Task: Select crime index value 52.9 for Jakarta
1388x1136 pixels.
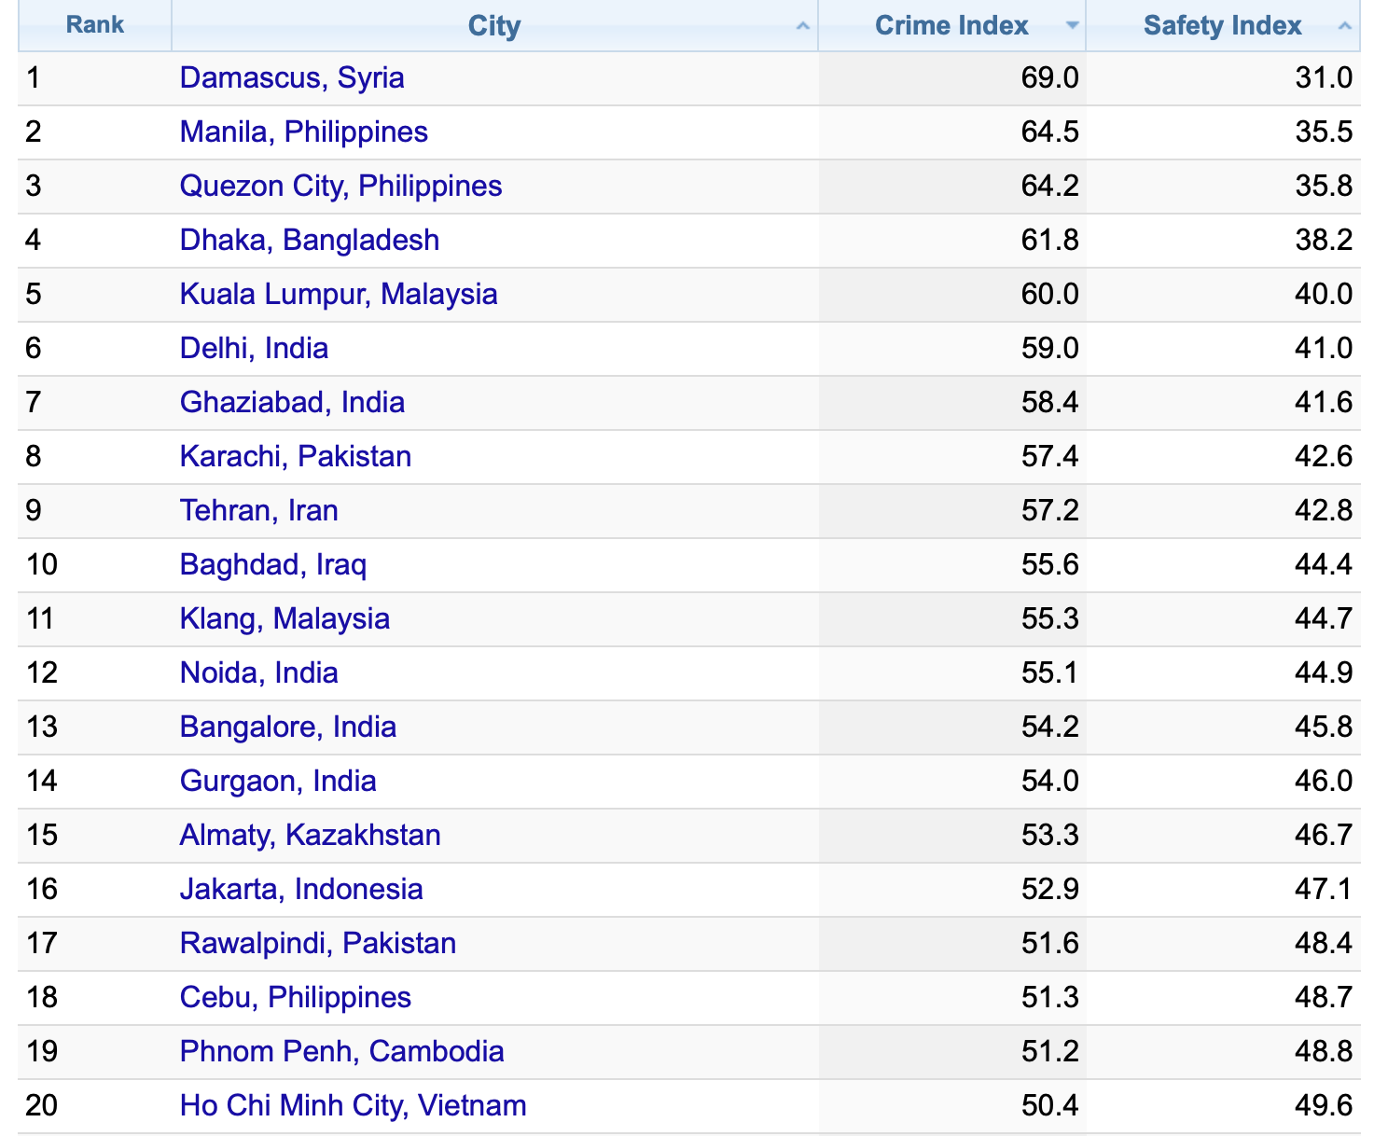Action: (1050, 889)
